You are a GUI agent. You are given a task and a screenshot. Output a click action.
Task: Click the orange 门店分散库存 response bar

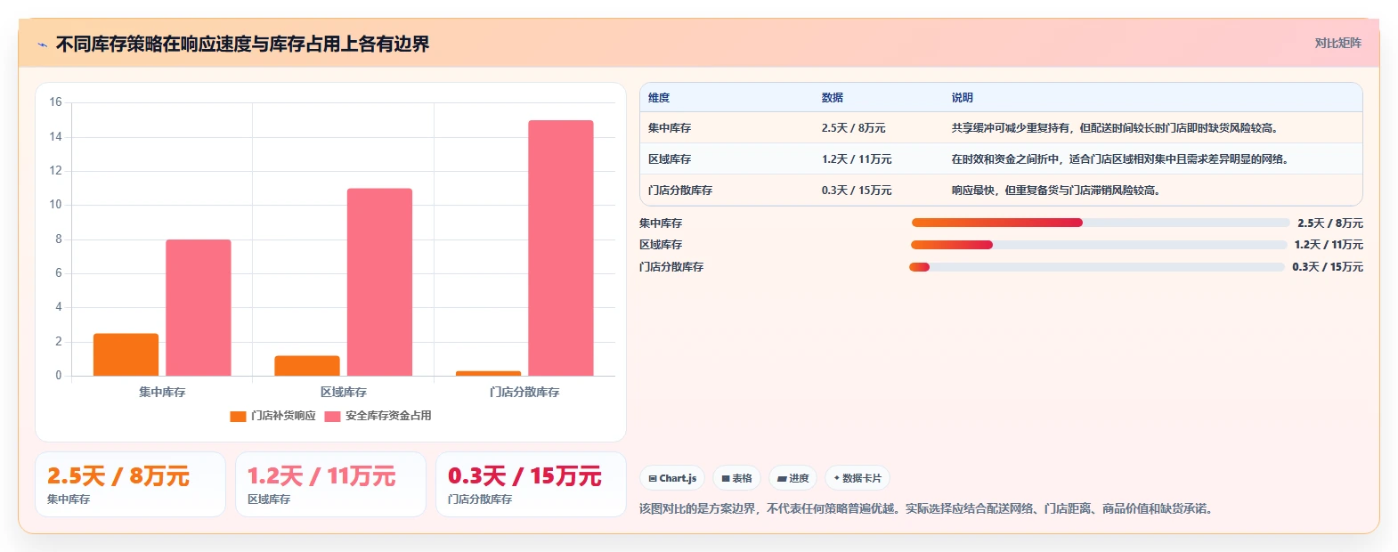pos(488,373)
